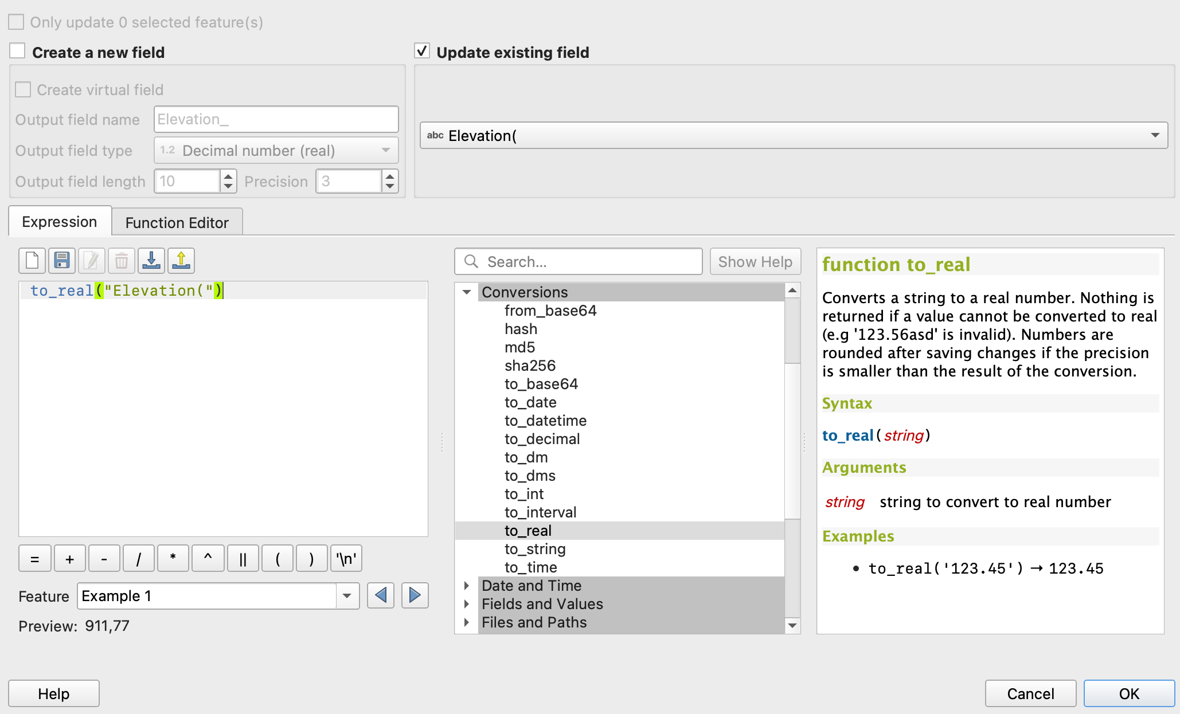Screen dimensions: 1180x714
Task: Insert the newline '\n' operator
Action: 346,559
